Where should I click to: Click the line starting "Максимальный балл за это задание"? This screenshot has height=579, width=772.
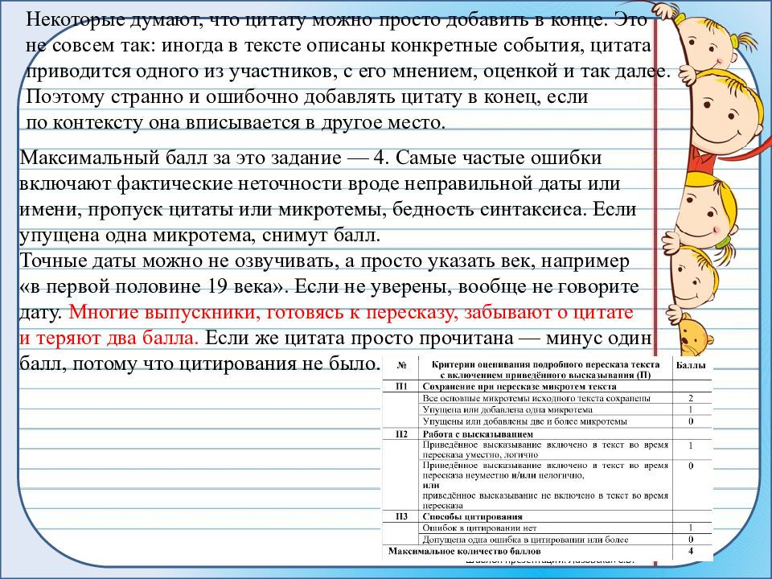pos(310,158)
